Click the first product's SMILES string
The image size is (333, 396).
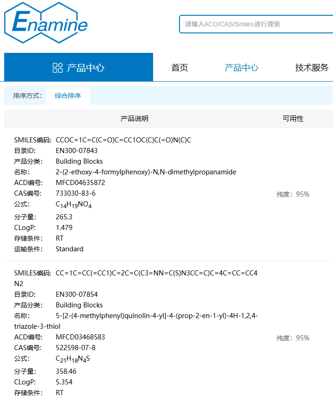[123, 140]
